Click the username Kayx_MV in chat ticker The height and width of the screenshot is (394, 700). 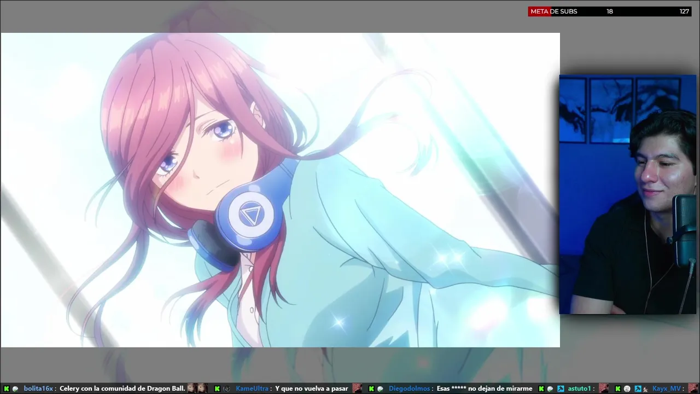(667, 389)
